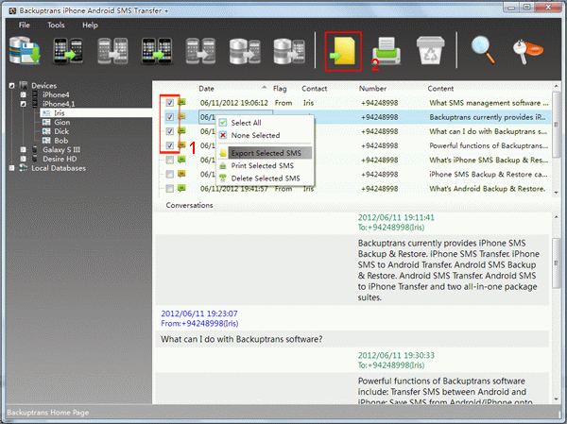The image size is (567, 424).
Task: Click the application icon in the title bar
Action: (x=12, y=10)
